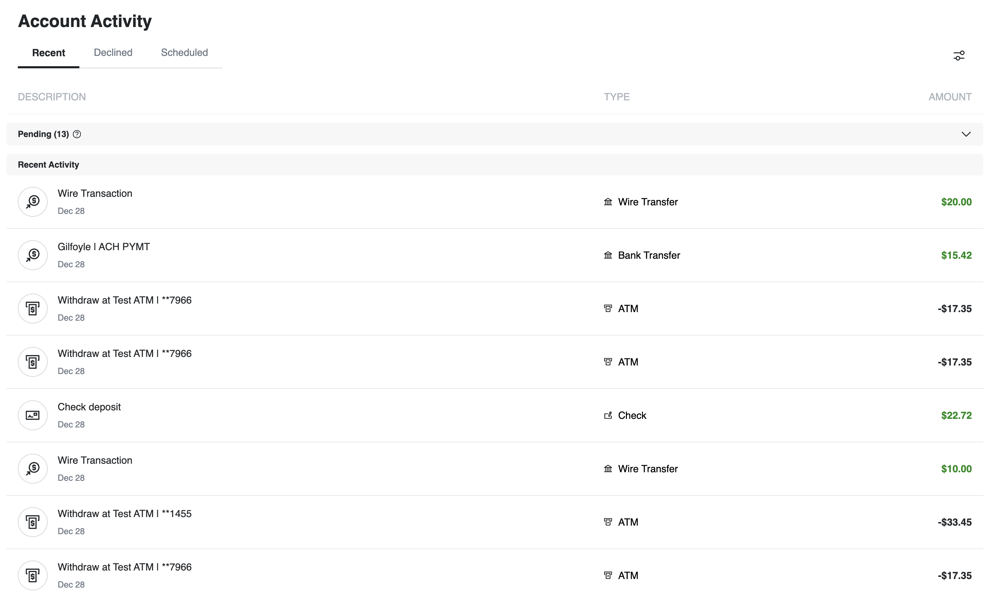
Task: Open the Wire Transaction worth $20.00
Action: (x=494, y=202)
